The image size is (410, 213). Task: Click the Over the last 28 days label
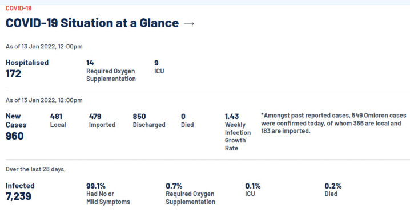(x=35, y=169)
